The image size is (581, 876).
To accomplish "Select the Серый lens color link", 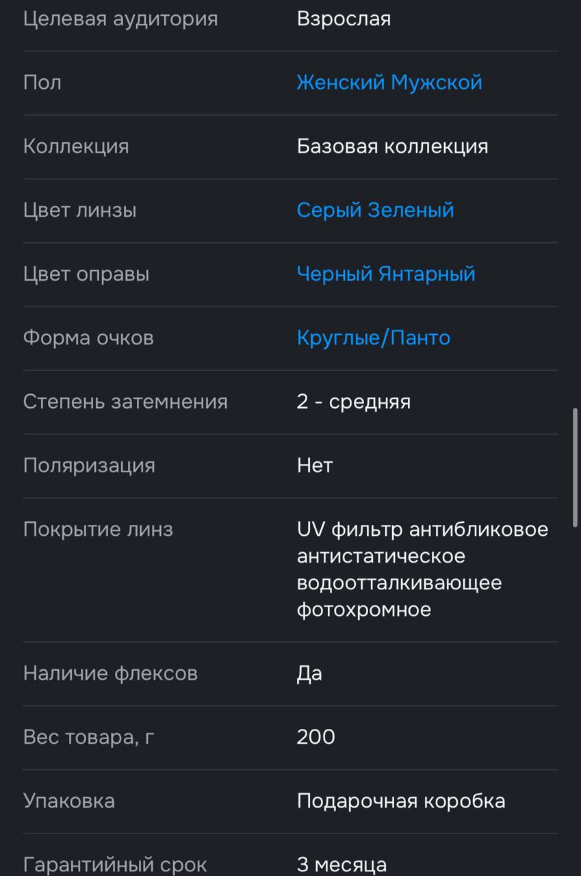I will [329, 210].
